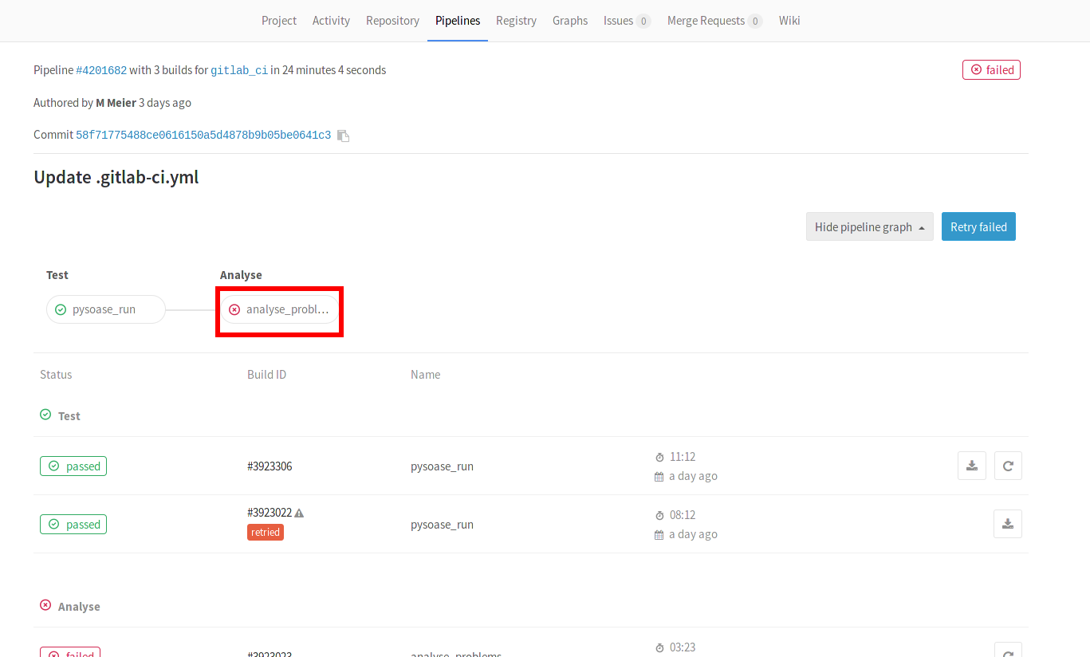Click the failed icon next to the Analyse stage heading

click(45, 605)
